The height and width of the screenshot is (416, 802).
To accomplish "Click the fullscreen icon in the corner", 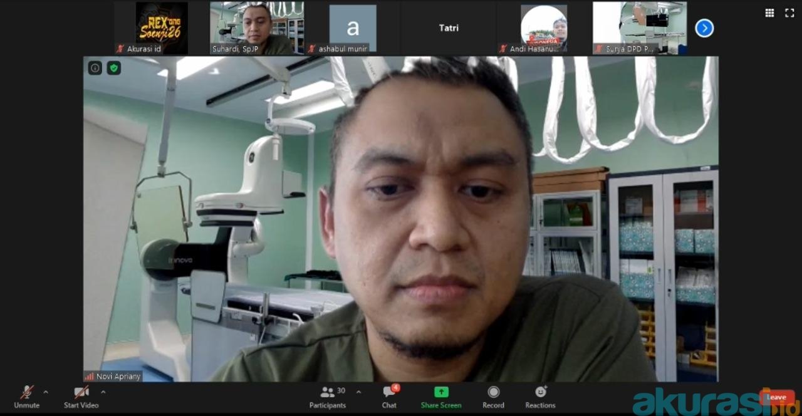I will click(789, 13).
